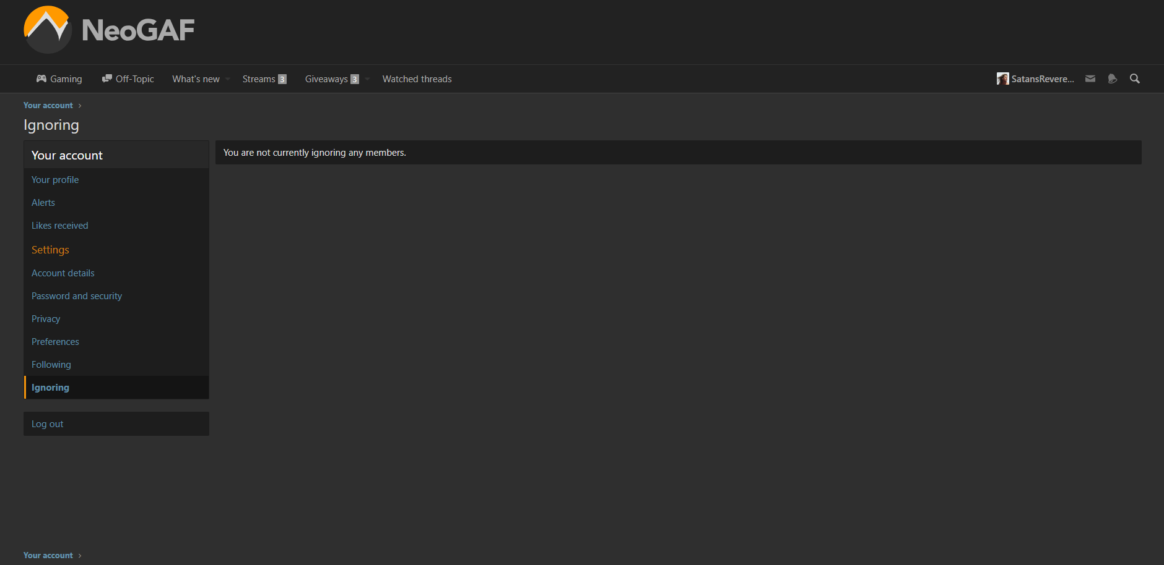The width and height of the screenshot is (1164, 565).
Task: Open the alerts notification icon
Action: point(1113,79)
